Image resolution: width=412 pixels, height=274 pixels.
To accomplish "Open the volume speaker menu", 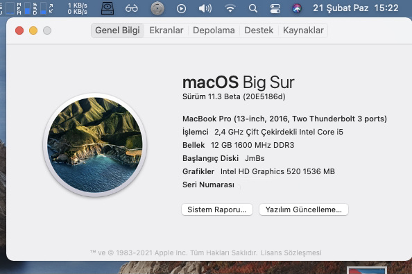I will point(205,8).
